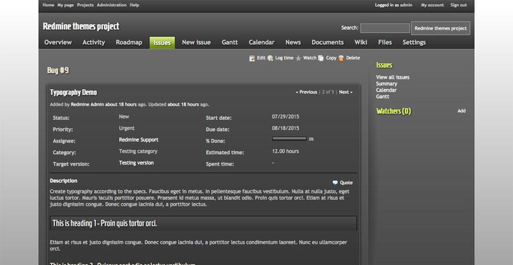Image resolution: width=513 pixels, height=265 pixels.
Task: Click the 07/29/2015 start date value
Action: tap(286, 117)
